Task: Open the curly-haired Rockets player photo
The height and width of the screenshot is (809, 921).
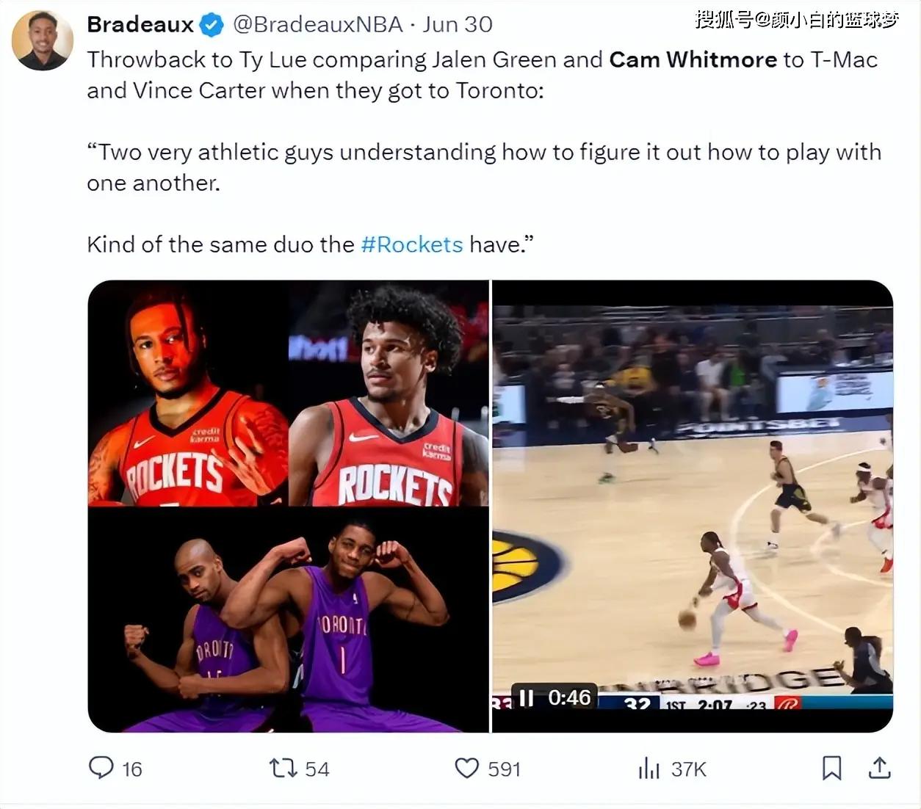Action: click(x=389, y=393)
